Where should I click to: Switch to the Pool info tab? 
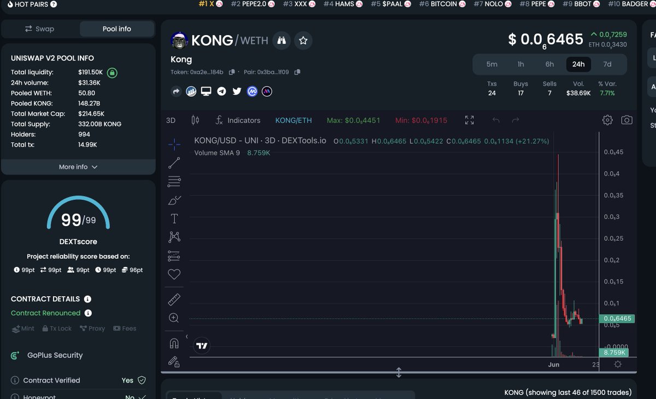coord(117,29)
